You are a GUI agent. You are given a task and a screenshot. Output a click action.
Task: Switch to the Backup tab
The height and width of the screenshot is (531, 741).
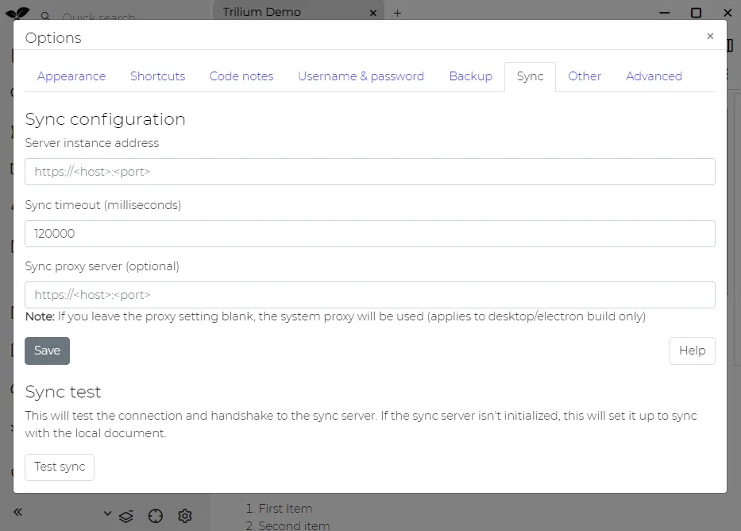[x=470, y=76]
